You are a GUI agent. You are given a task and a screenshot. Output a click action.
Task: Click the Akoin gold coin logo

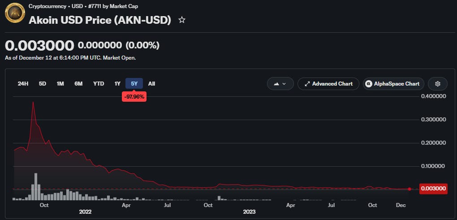click(x=15, y=13)
